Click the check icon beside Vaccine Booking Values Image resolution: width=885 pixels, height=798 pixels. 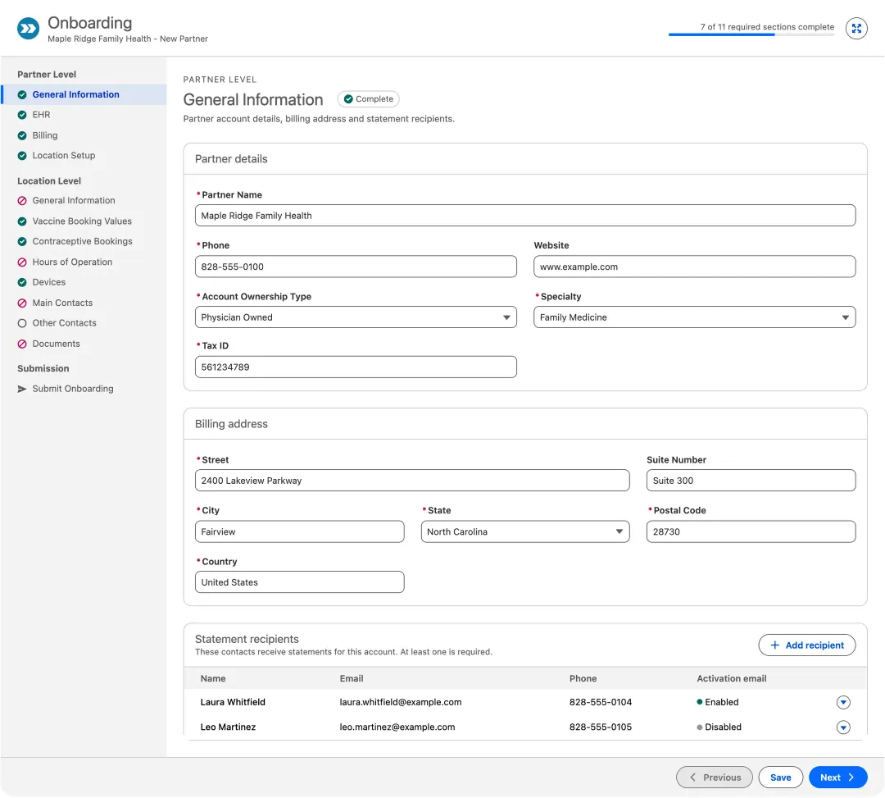coord(22,221)
